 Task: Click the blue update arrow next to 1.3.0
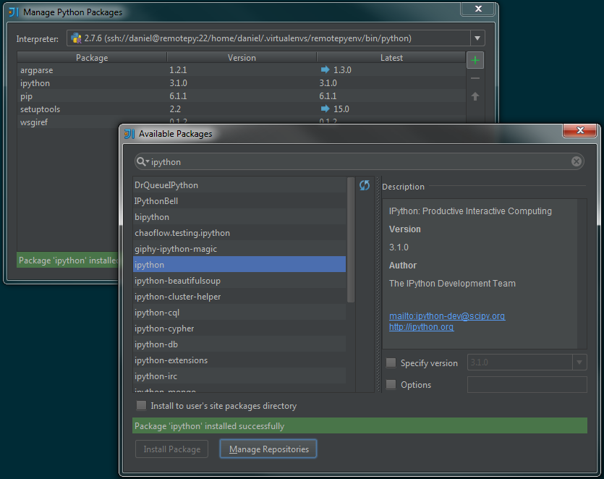(x=325, y=69)
